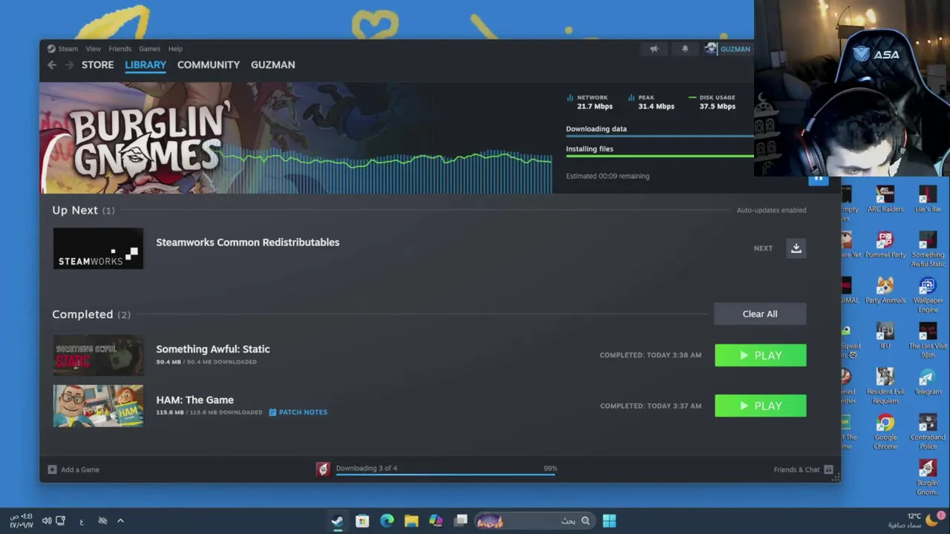Image resolution: width=950 pixels, height=534 pixels.
Task: Open the Steam notifications bell
Action: [x=685, y=49]
